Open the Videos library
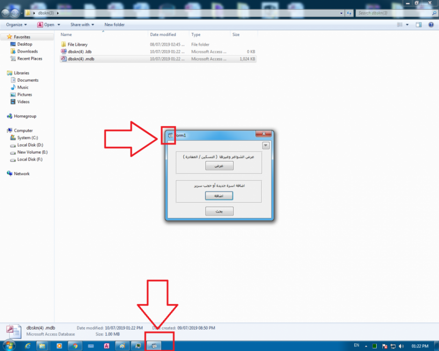439x351 pixels. click(23, 102)
